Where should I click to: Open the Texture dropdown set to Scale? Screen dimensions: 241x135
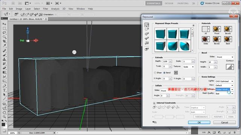(189, 67)
